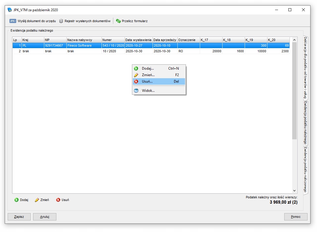317x232 pixels.
Task: Click the pencil Zmień icon below table
Action: coord(37,200)
